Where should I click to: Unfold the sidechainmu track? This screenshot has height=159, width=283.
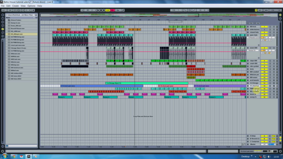(248, 30)
